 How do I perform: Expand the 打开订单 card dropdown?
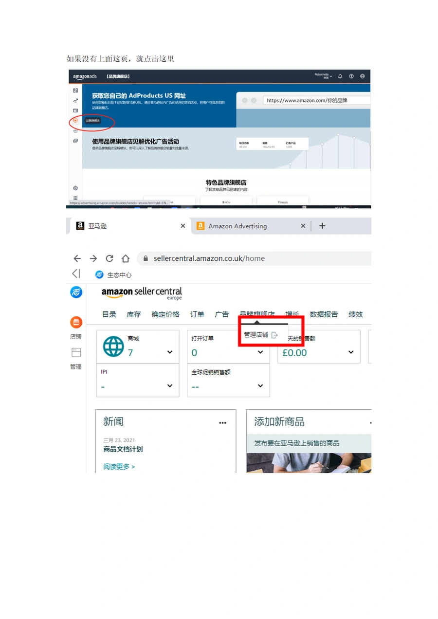260,352
